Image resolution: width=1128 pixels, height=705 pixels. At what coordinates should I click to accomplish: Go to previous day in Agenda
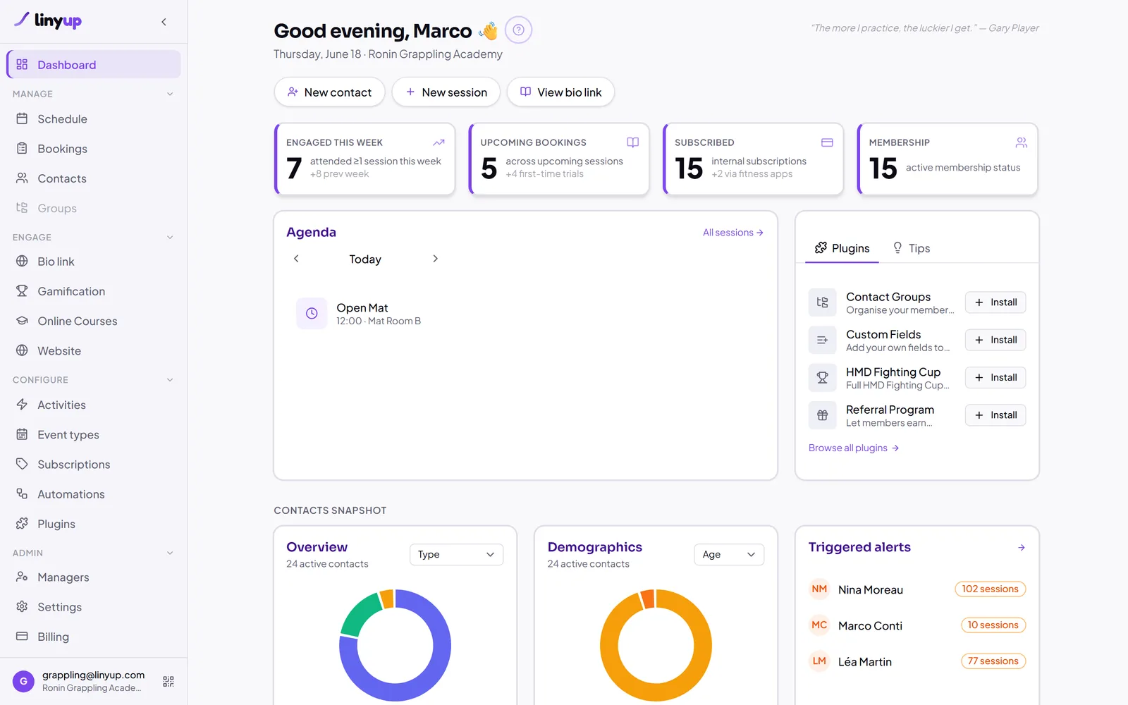coord(296,259)
